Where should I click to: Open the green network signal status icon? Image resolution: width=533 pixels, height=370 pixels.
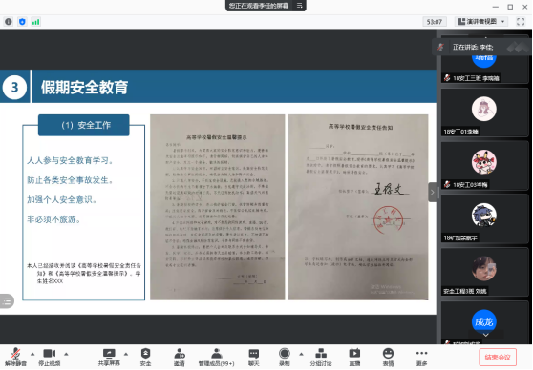(35, 22)
